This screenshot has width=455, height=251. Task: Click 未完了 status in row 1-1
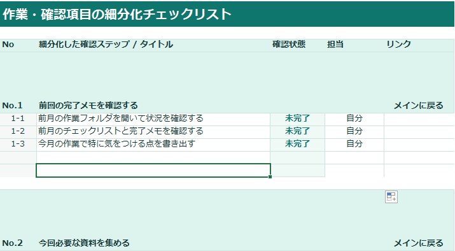[x=297, y=118]
